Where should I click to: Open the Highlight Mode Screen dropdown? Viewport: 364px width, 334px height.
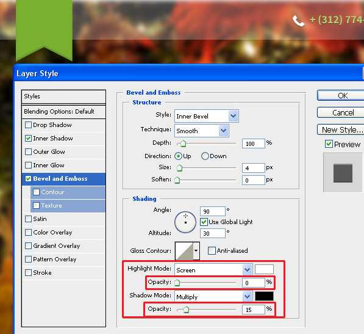(x=213, y=270)
